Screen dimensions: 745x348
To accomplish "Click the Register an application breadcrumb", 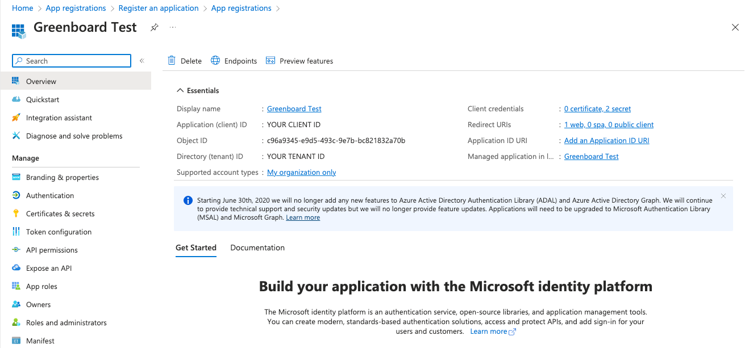I will (159, 8).
